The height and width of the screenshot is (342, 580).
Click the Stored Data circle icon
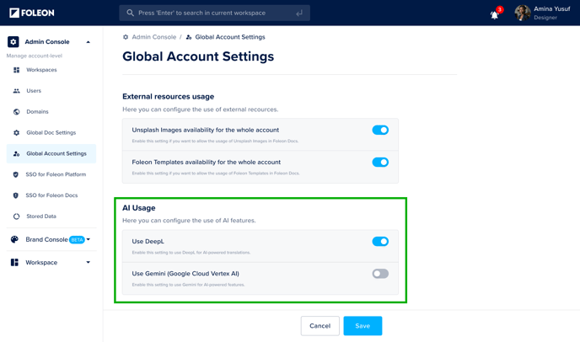pyautogui.click(x=16, y=216)
